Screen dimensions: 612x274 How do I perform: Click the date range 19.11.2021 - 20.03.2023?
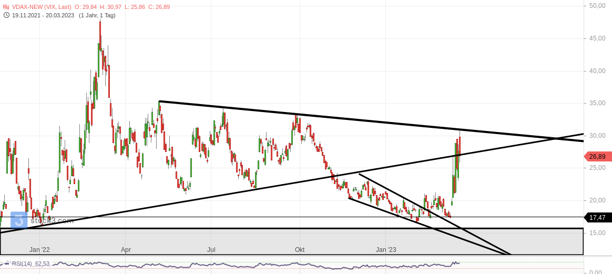[43, 15]
